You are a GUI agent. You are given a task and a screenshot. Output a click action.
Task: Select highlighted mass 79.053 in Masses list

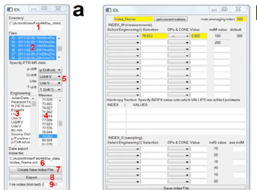(48, 136)
